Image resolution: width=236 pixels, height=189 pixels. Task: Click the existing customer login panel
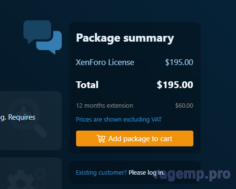135,172
